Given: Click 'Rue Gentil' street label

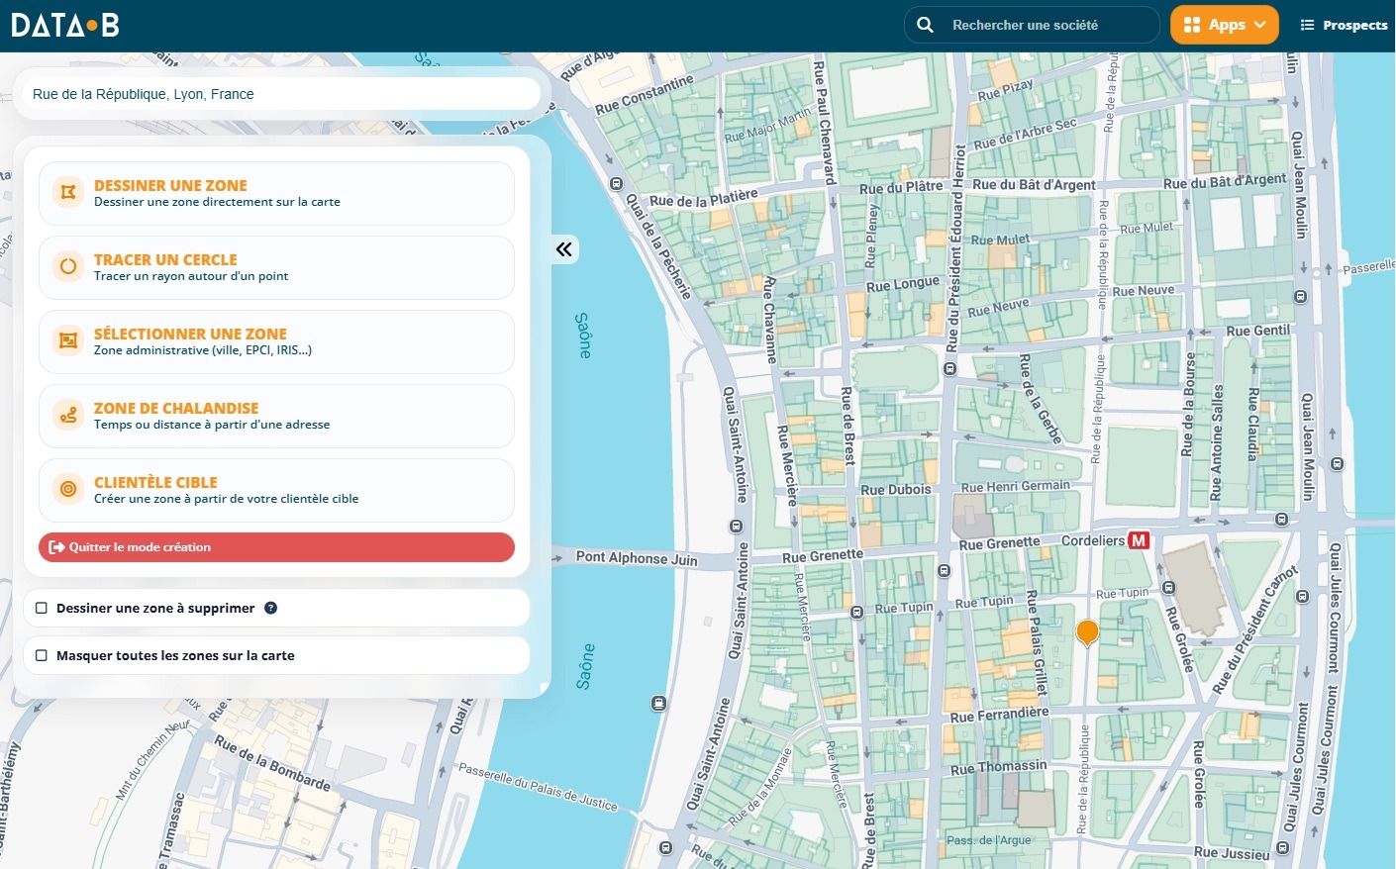Looking at the screenshot, I should [1258, 331].
